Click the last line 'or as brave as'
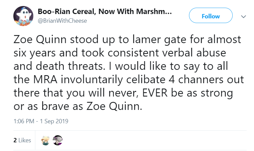 coord(49,106)
